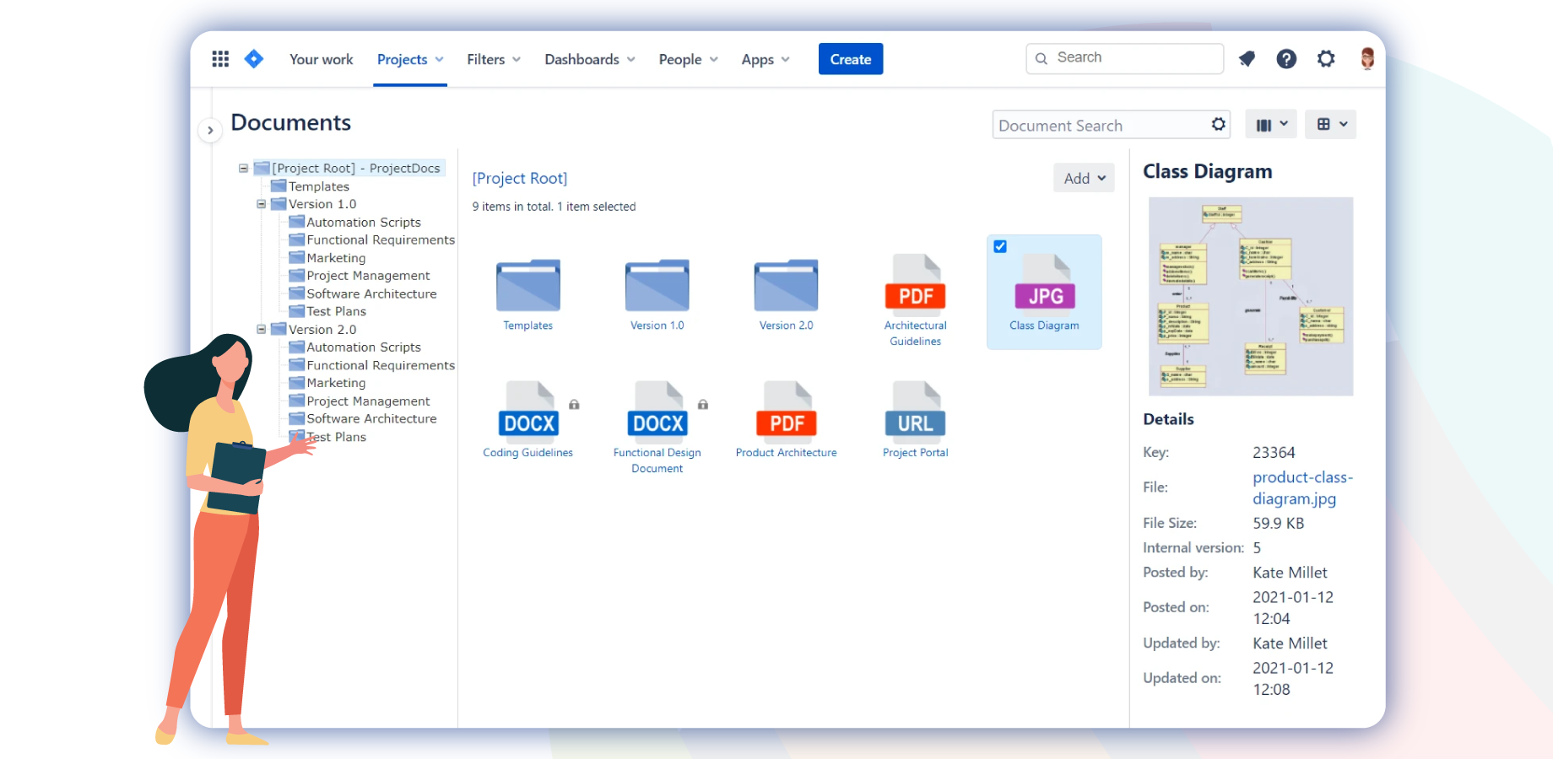Open the notifications icon
This screenshot has height=759, width=1553.
click(1247, 59)
